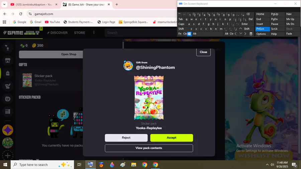
Task: Open the tab search dropdown arrow
Action: coord(4,4)
